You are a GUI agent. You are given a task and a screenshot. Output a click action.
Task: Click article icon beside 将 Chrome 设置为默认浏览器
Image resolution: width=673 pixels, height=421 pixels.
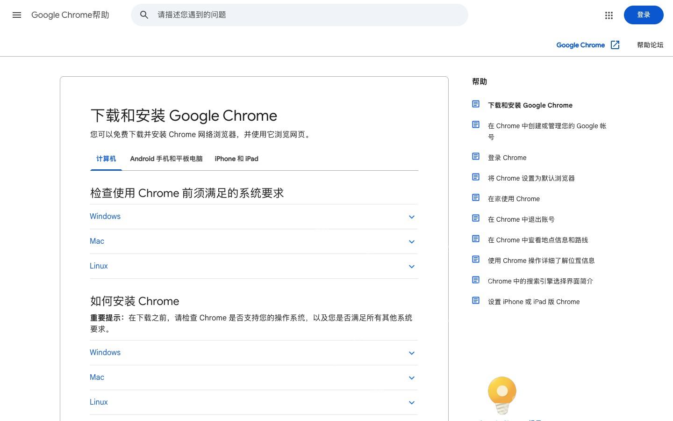click(476, 177)
